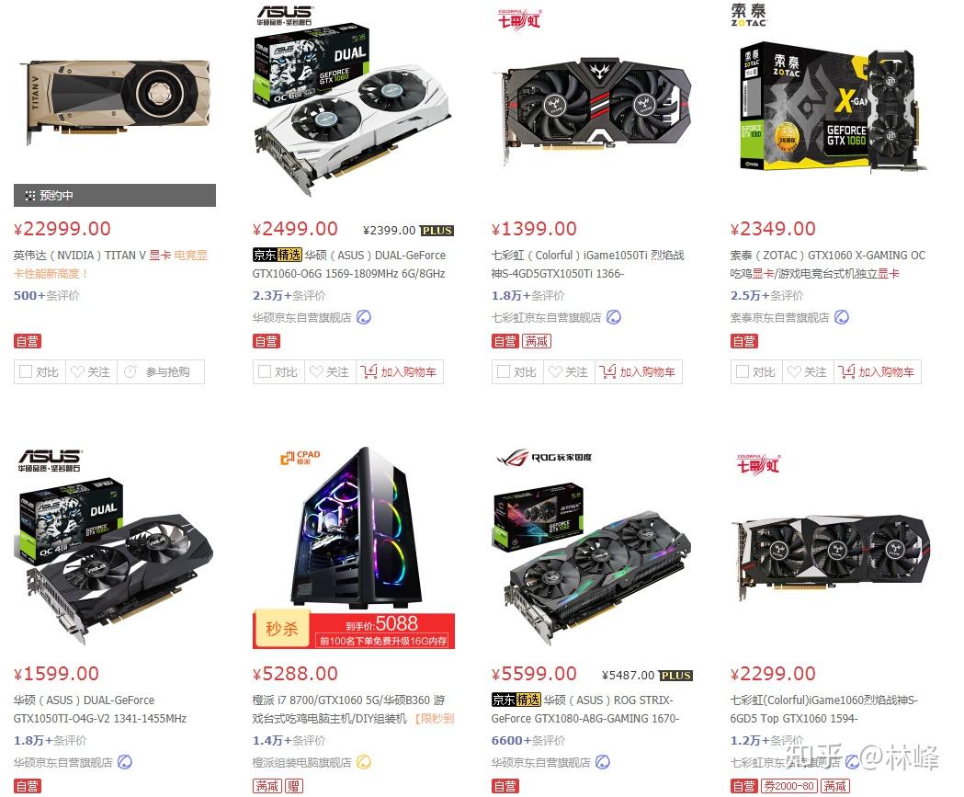Click the chat icon beside 索泰京东自营旗舰店

842,317
